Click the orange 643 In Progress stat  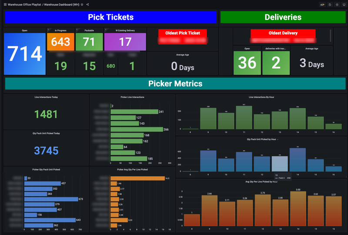(60, 42)
